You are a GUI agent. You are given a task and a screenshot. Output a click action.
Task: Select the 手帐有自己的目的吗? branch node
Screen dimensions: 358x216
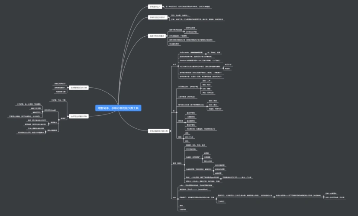(158, 17)
